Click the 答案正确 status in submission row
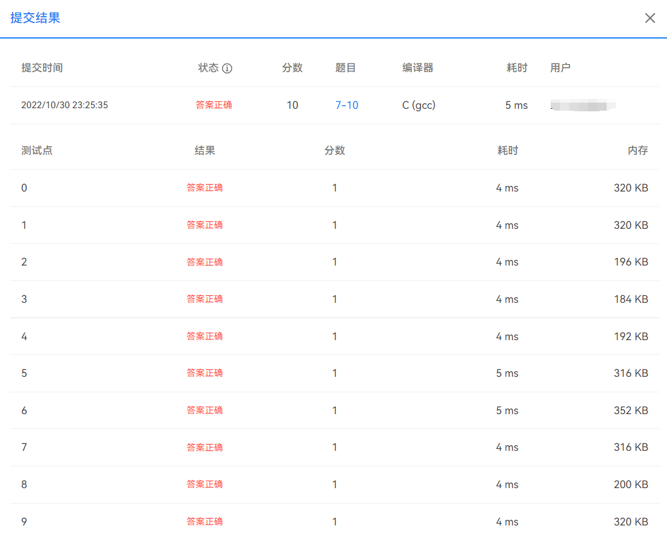 [x=213, y=105]
